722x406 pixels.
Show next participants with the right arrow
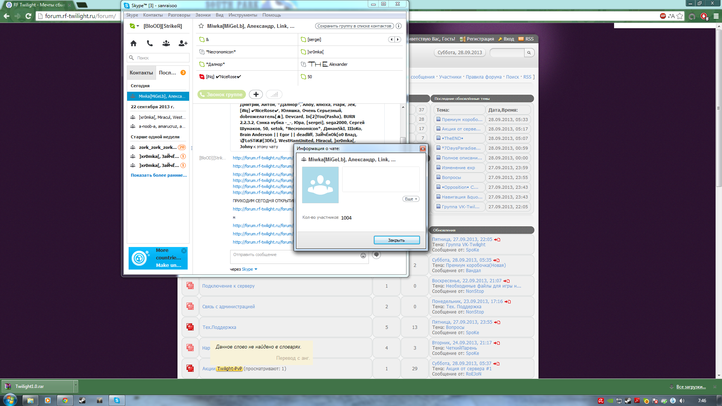click(x=398, y=39)
